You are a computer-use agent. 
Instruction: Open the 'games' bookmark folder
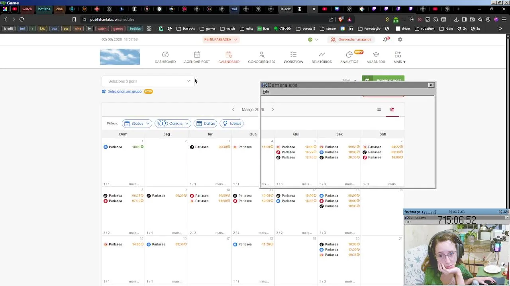(208, 29)
